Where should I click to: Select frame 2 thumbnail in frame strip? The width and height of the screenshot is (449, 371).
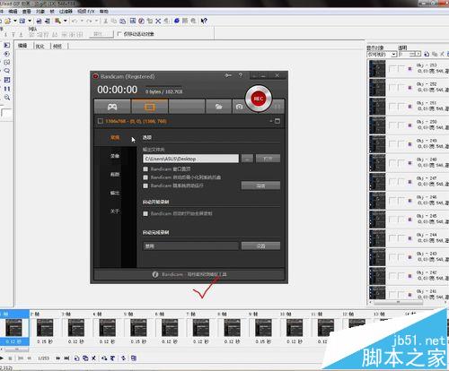(45, 328)
